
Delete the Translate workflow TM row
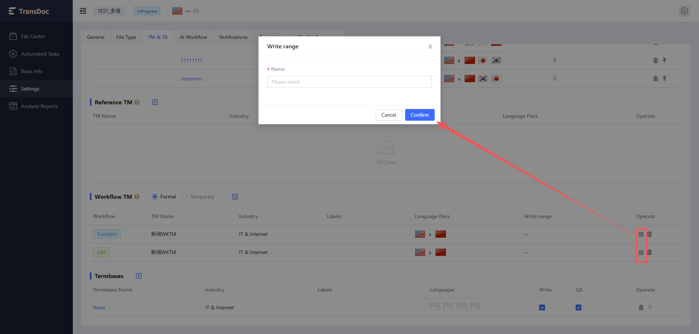[x=649, y=234]
